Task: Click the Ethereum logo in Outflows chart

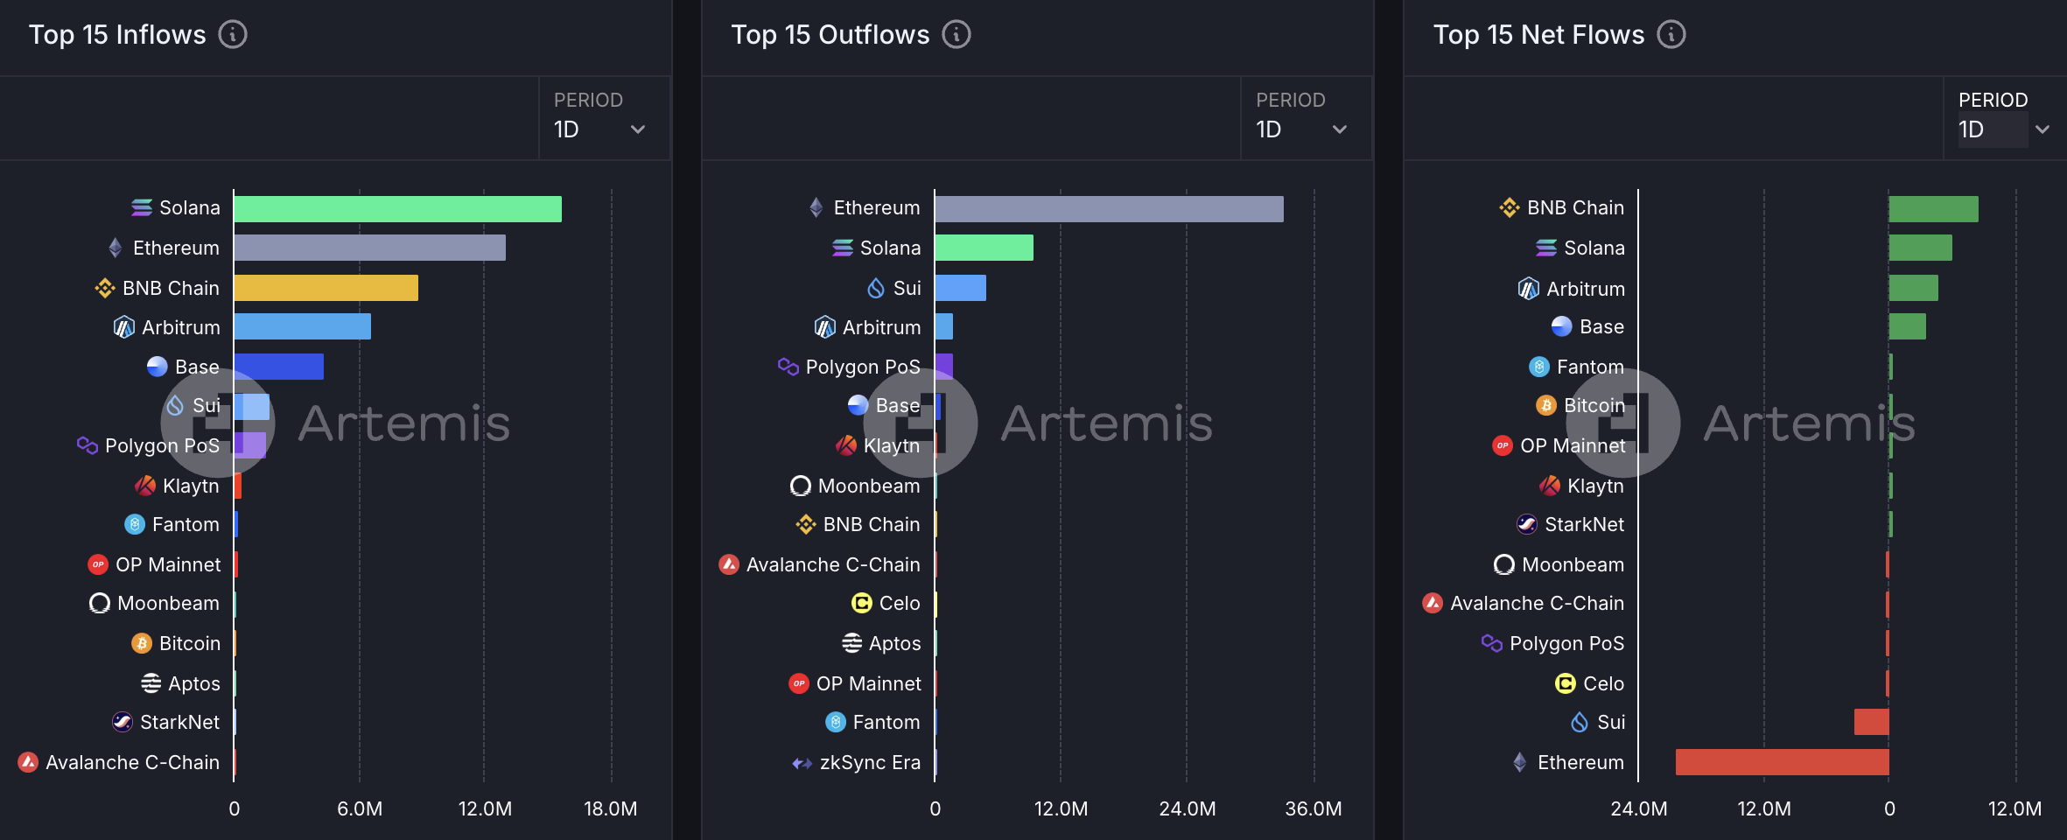Action: [x=816, y=207]
